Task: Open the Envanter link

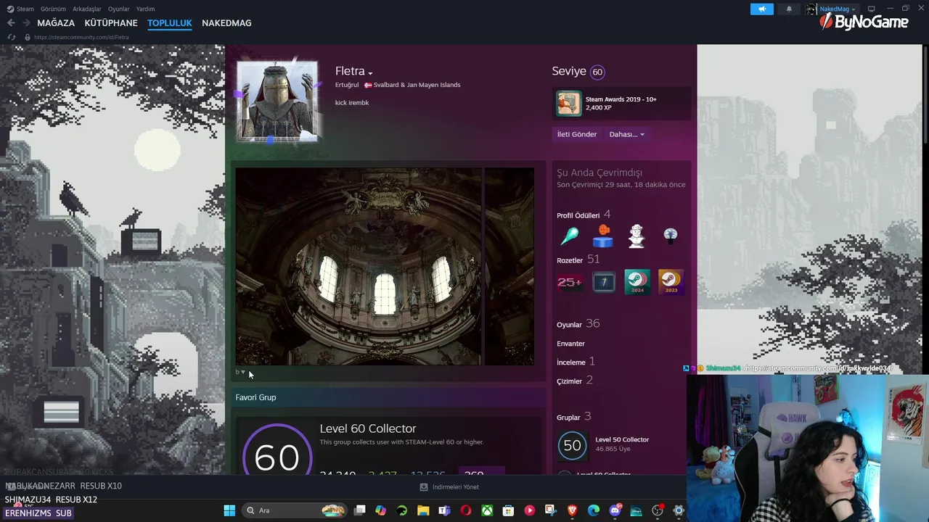Action: (x=570, y=344)
